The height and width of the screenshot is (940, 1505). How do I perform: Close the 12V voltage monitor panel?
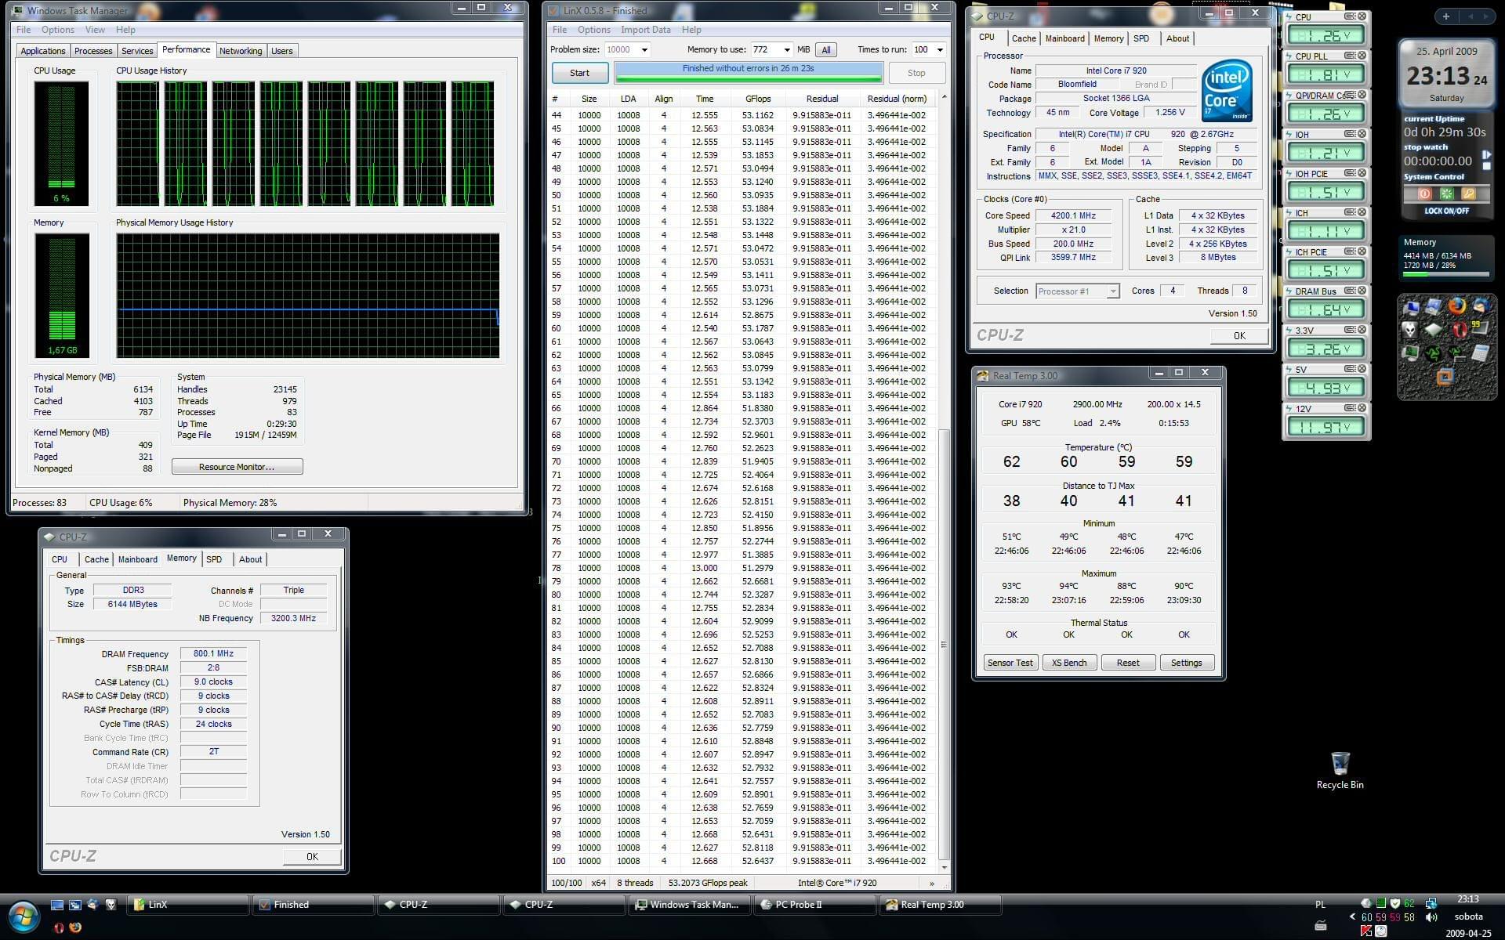pyautogui.click(x=1362, y=408)
